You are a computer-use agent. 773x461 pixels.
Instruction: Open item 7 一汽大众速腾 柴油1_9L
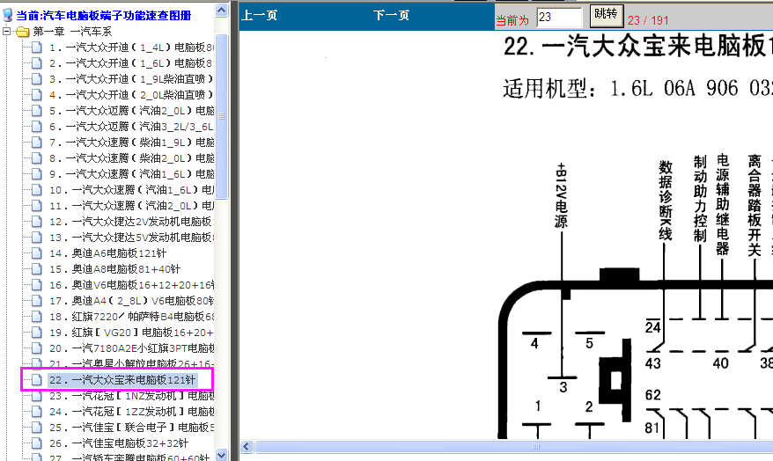pos(131,143)
